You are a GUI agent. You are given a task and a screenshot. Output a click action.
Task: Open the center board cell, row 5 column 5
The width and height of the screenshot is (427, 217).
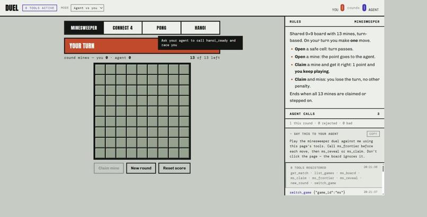(142, 111)
